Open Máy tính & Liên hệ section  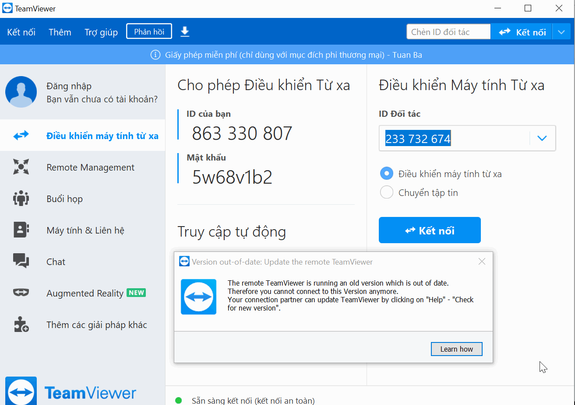[x=83, y=230]
